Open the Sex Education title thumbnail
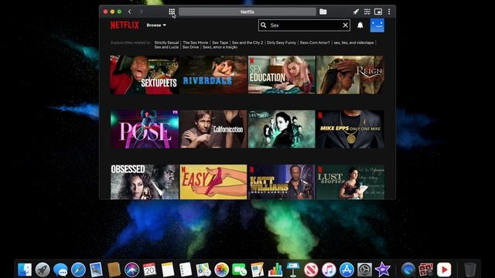The height and width of the screenshot is (278, 495). point(282,75)
